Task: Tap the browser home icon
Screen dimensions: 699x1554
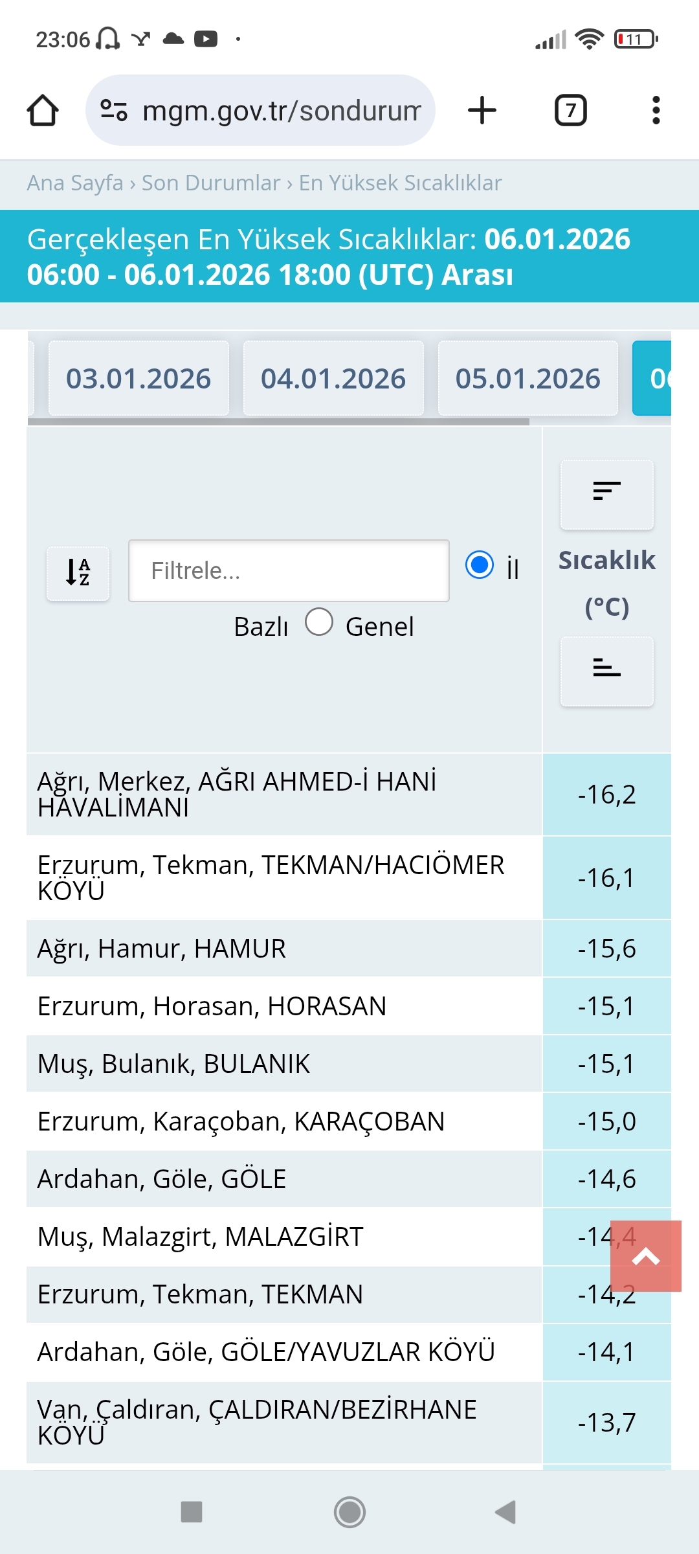Action: tap(43, 110)
